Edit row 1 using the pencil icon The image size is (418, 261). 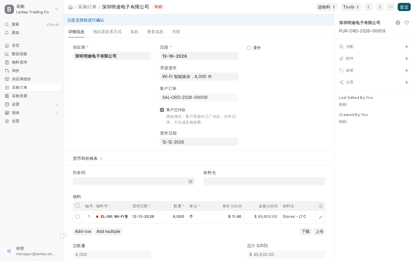pyautogui.click(x=321, y=217)
